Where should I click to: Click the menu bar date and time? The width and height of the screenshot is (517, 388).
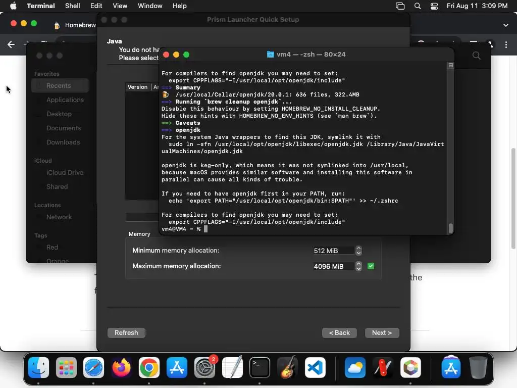click(x=477, y=6)
